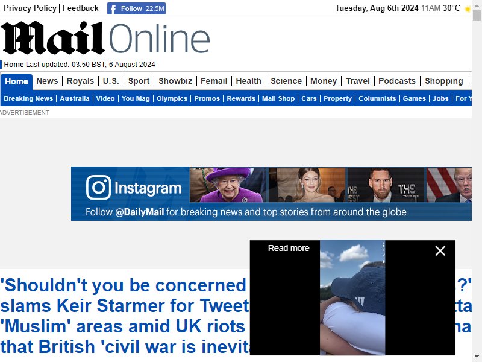
Task: Click the Facebook Follow button
Action: point(136,8)
